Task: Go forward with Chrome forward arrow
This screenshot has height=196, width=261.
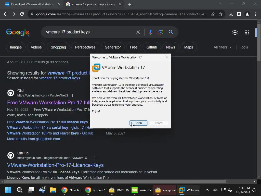Action: click(x=14, y=14)
